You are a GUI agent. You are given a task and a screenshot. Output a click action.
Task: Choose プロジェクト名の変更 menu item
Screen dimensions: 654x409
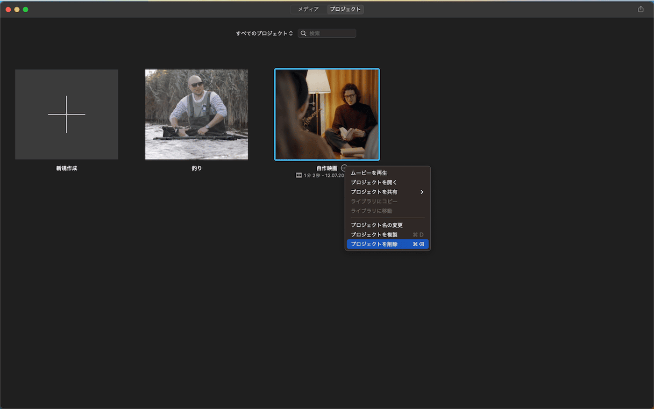388,225
